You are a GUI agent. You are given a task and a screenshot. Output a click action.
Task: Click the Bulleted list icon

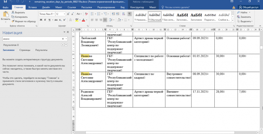click(x=92, y=14)
